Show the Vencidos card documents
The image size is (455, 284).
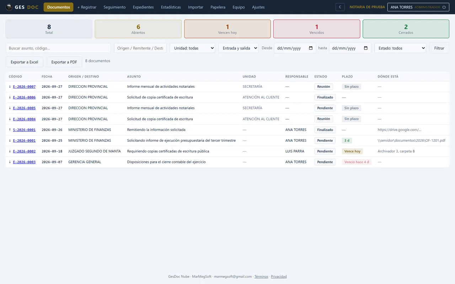317,29
